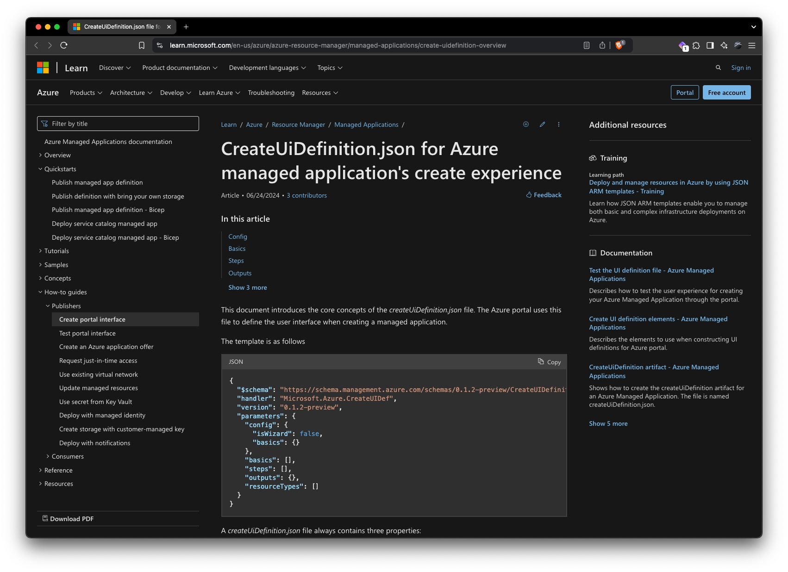The height and width of the screenshot is (572, 788).
Task: Open the Develop dropdown
Action: 175,93
